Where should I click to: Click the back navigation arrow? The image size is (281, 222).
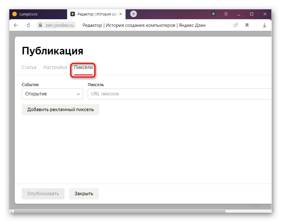pos(16,25)
